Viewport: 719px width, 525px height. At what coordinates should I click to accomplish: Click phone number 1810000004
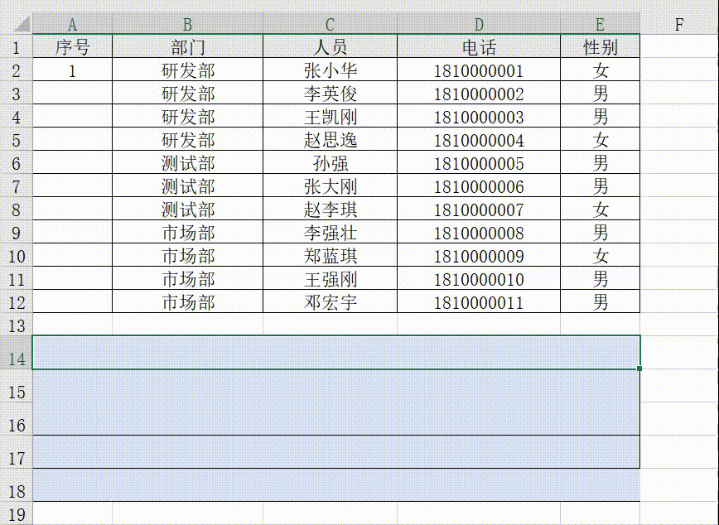pyautogui.click(x=478, y=139)
